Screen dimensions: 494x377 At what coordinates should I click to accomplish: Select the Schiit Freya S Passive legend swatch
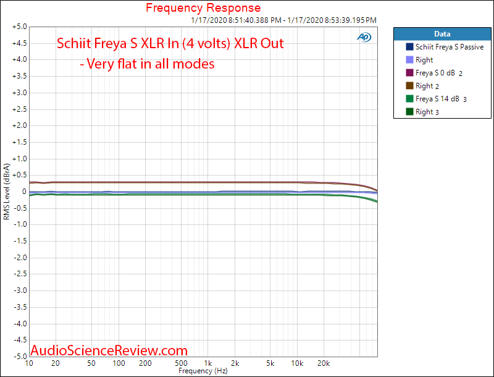pos(411,46)
